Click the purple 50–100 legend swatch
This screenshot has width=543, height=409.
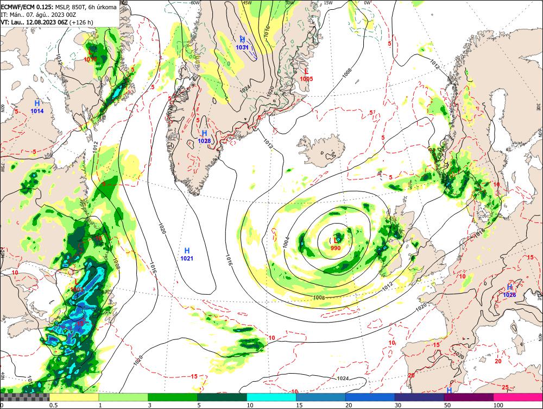point(469,397)
